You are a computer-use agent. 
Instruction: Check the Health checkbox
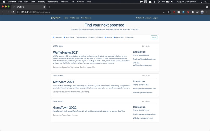coord(89,37)
